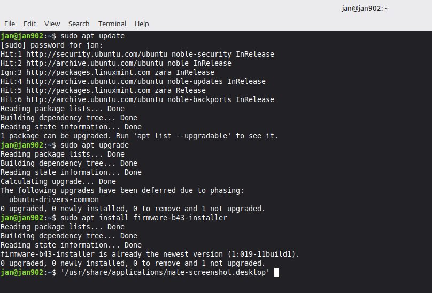Open the Terminal menu

point(112,24)
